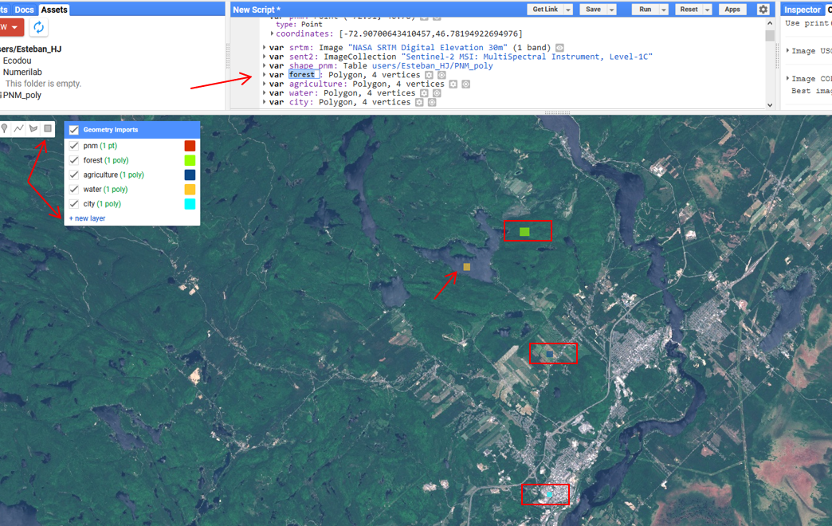Open the users/Esteban_HJ/PNM_poly table link
The height and width of the screenshot is (526, 832).
pyautogui.click(x=433, y=66)
